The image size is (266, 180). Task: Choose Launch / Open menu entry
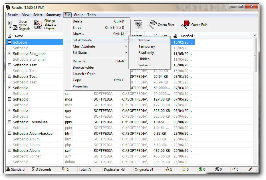96,74
